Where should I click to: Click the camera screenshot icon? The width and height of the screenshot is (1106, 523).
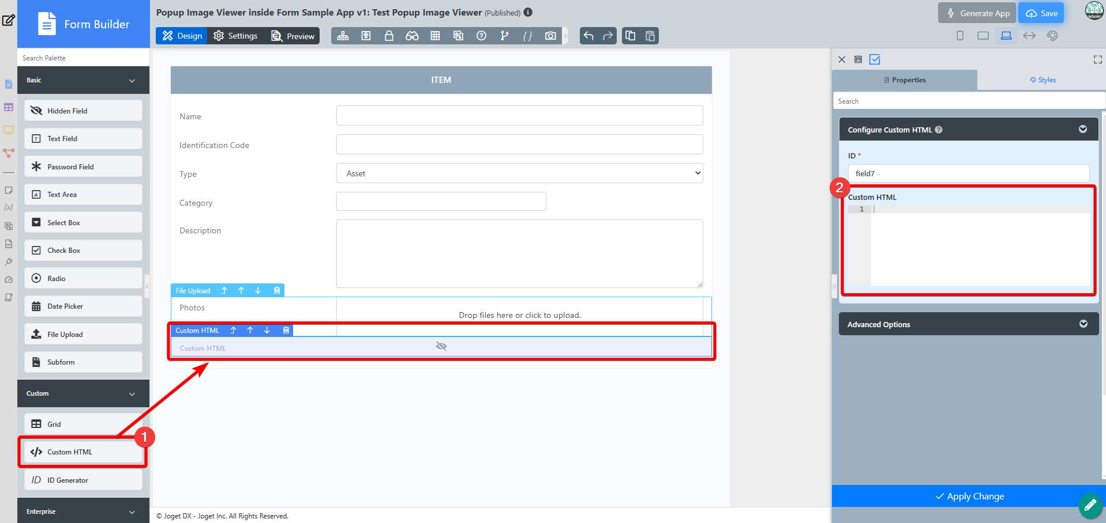tap(550, 36)
